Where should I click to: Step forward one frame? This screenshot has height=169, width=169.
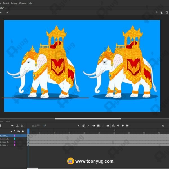127,126
